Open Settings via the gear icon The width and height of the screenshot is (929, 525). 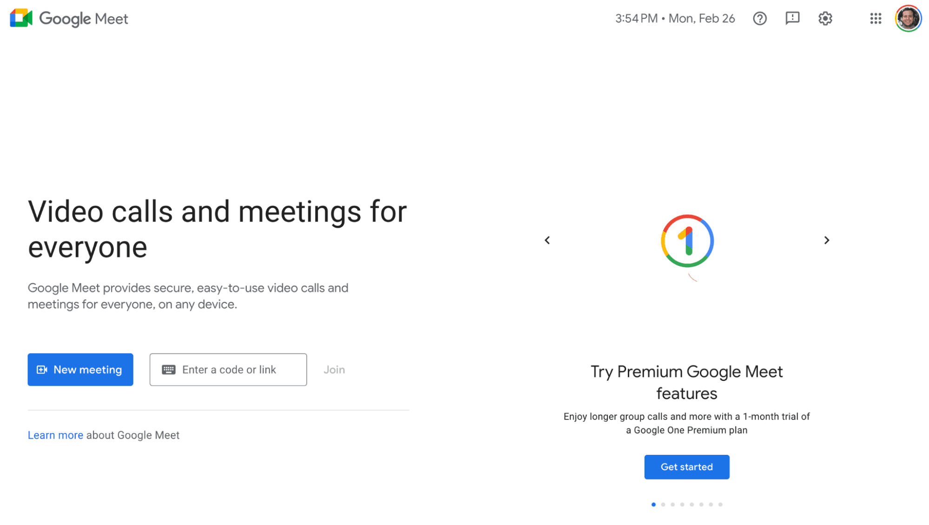pyautogui.click(x=825, y=19)
